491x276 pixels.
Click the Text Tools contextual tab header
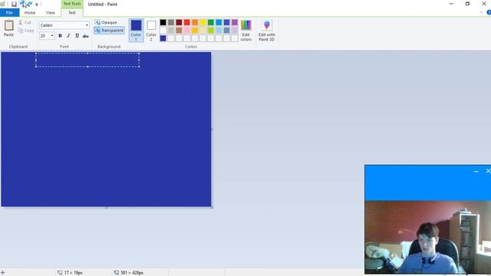click(x=72, y=4)
